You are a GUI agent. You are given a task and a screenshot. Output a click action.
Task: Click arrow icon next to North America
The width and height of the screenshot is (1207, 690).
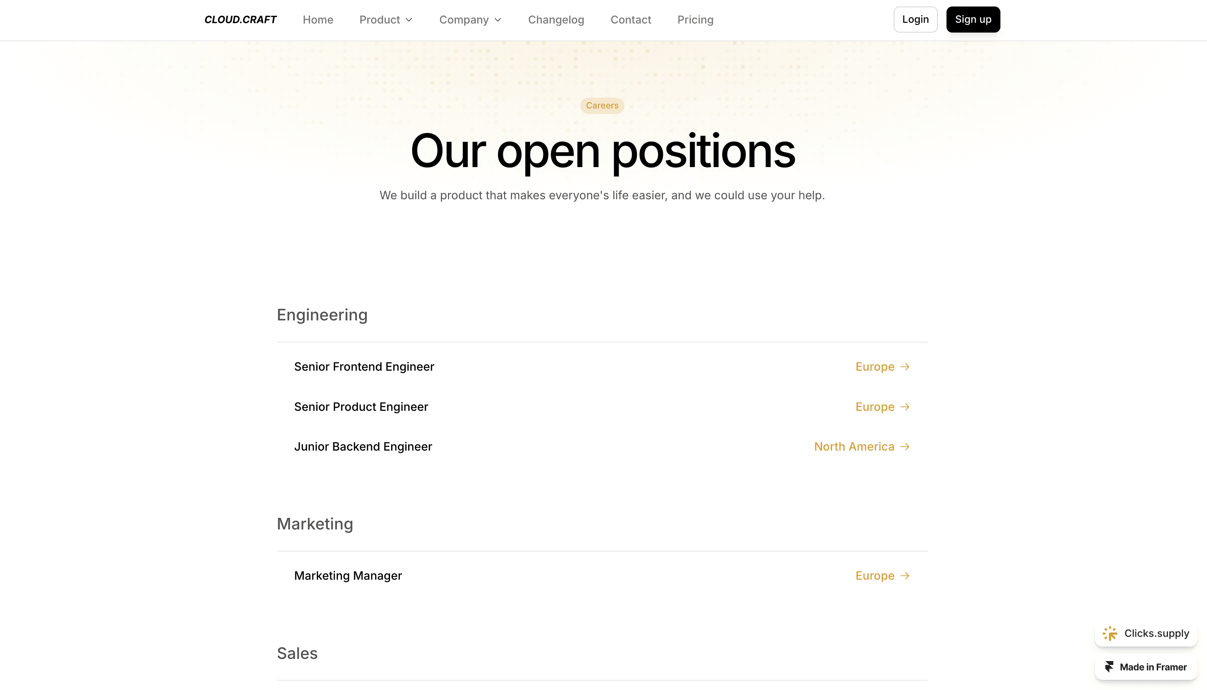pos(905,447)
